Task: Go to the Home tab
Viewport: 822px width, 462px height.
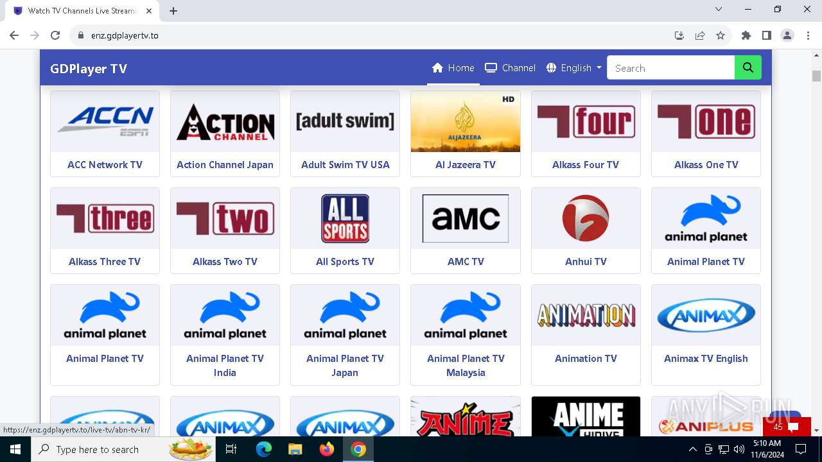Action: (x=453, y=68)
